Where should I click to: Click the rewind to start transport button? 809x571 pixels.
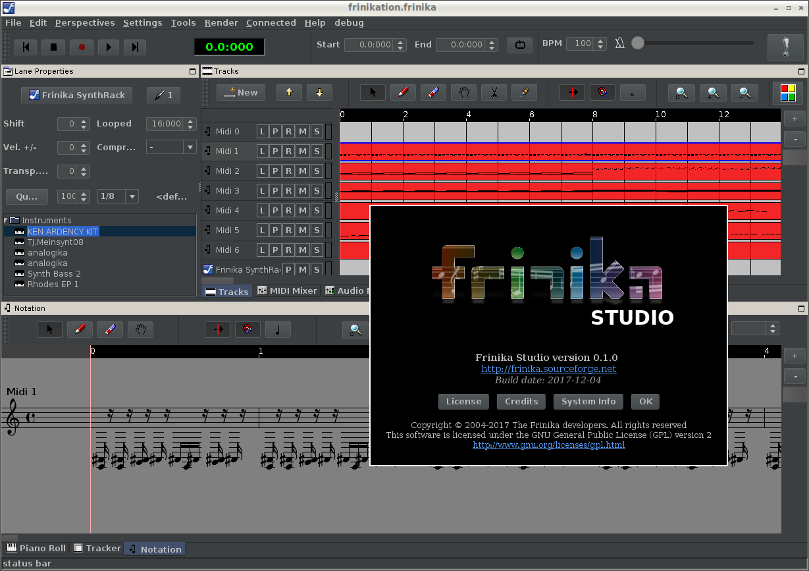click(26, 47)
